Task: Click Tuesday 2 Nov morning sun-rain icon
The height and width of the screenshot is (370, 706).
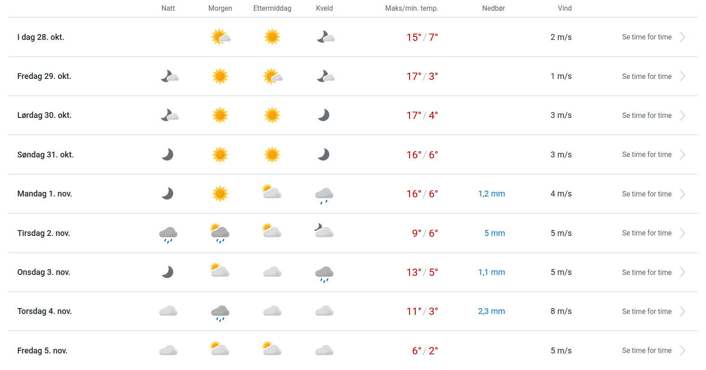Action: coord(220,233)
